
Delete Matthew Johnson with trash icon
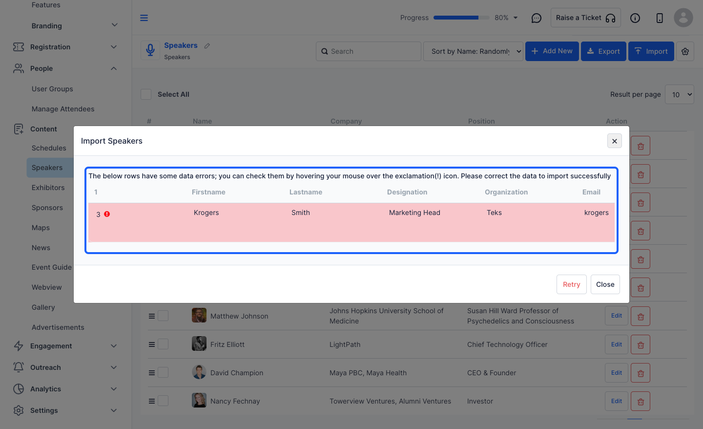click(x=641, y=316)
